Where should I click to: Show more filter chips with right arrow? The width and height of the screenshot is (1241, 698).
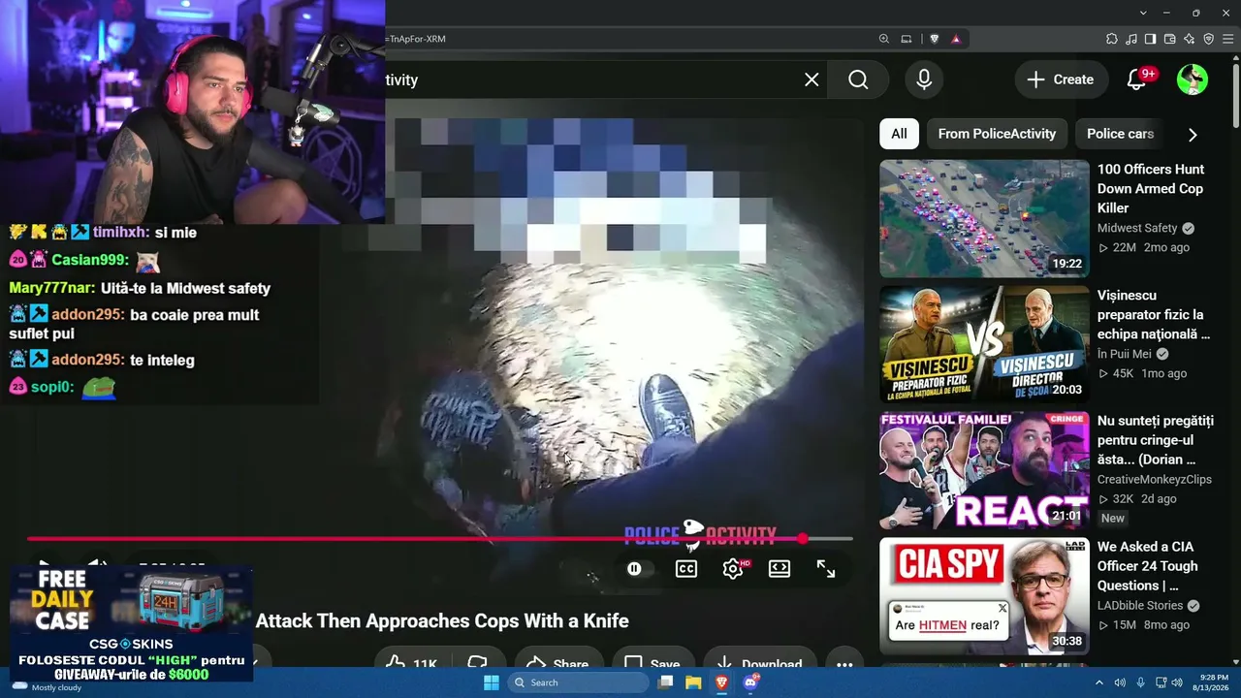coord(1193,135)
